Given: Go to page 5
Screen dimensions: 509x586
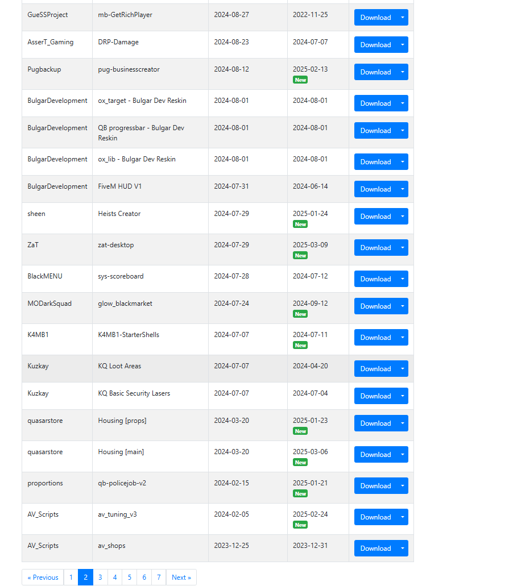Looking at the screenshot, I should click(x=130, y=577).
